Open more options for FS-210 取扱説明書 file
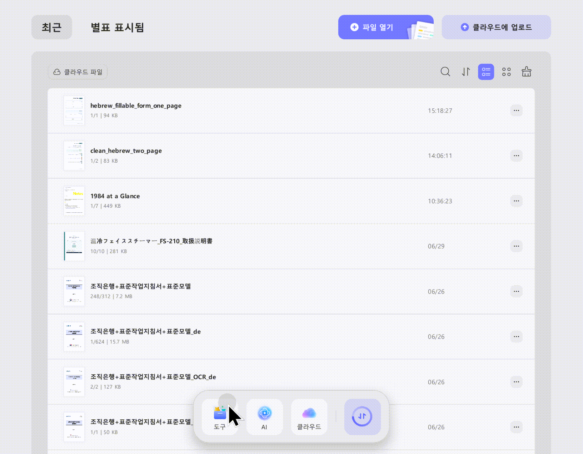 point(516,246)
